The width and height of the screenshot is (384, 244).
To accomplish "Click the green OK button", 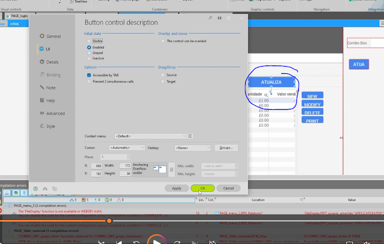I will [203, 188].
